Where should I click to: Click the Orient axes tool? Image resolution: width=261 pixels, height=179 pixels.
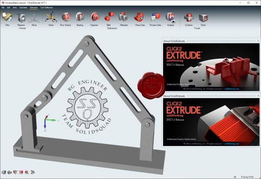pos(51,18)
